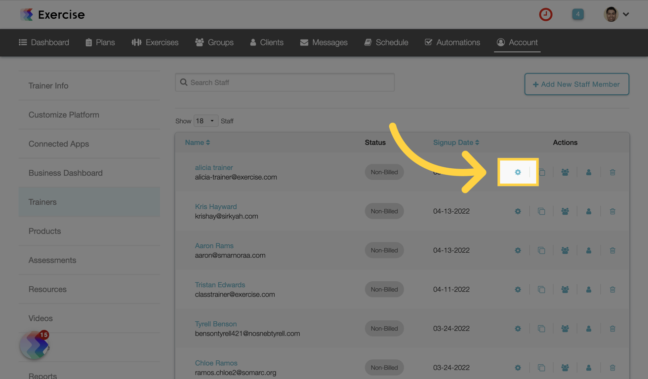Click copy icon in Tristan Edwards row
The height and width of the screenshot is (379, 648).
click(x=541, y=290)
